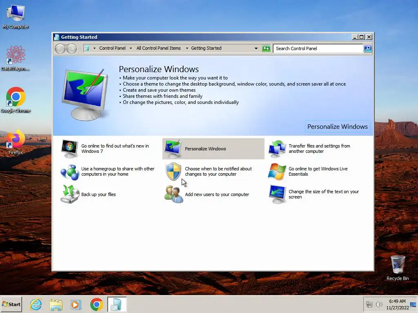Open recent pages dropdown beside Forward button
This screenshot has height=313, width=418.
(x=80, y=49)
